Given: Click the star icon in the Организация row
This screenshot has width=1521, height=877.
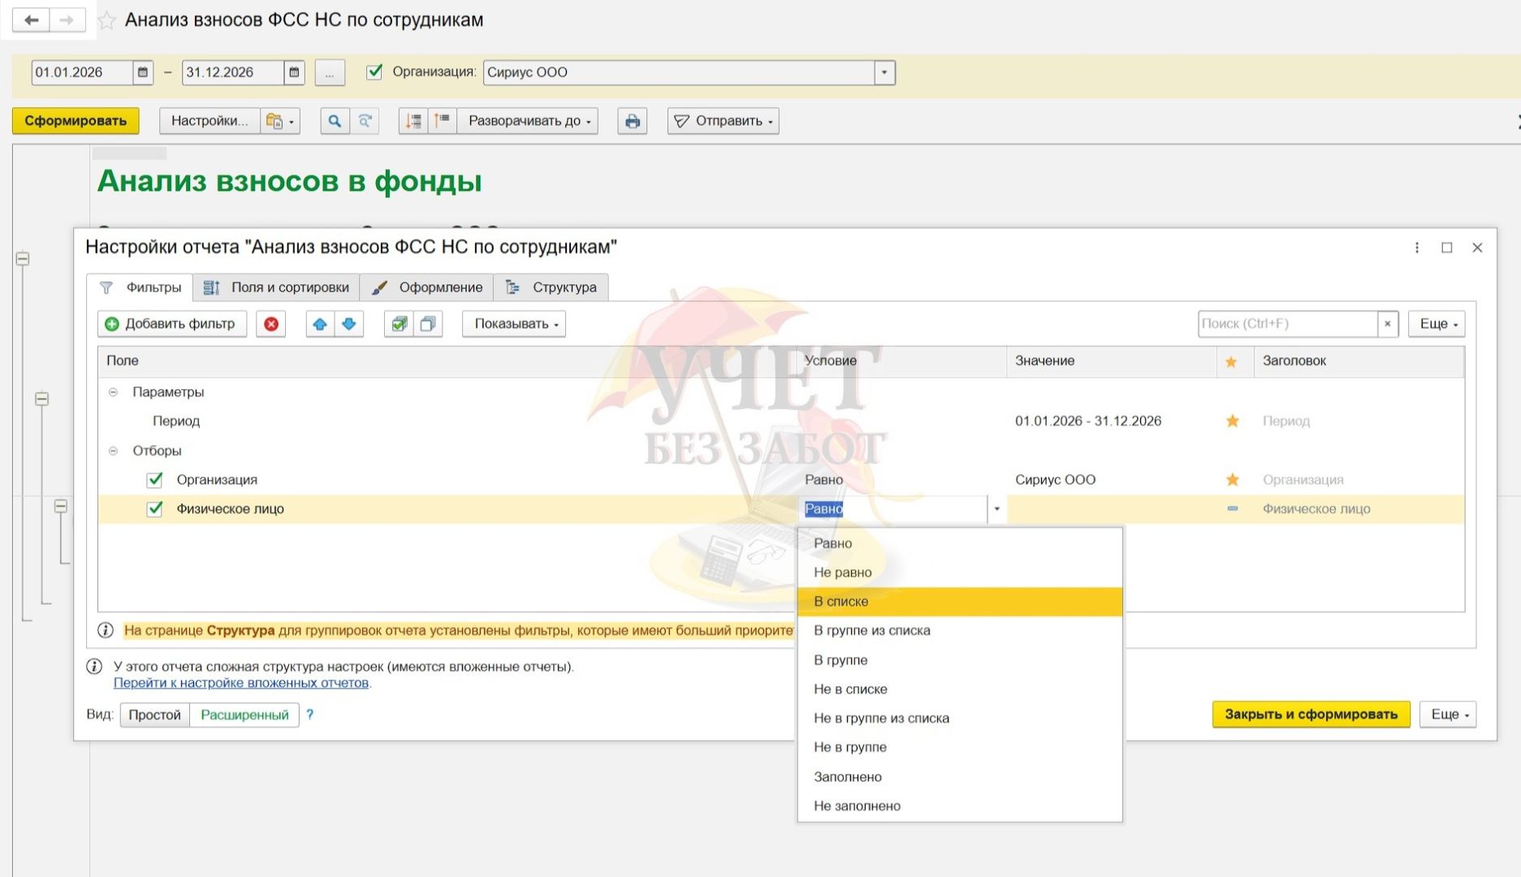Looking at the screenshot, I should pyautogui.click(x=1232, y=479).
